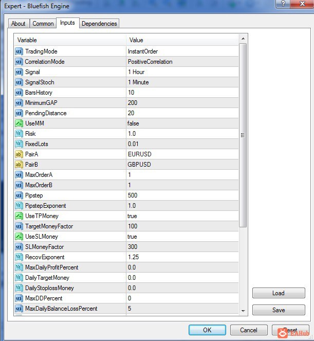This screenshot has width=314, height=341.
Task: Switch to the Common tab
Action: (43, 24)
